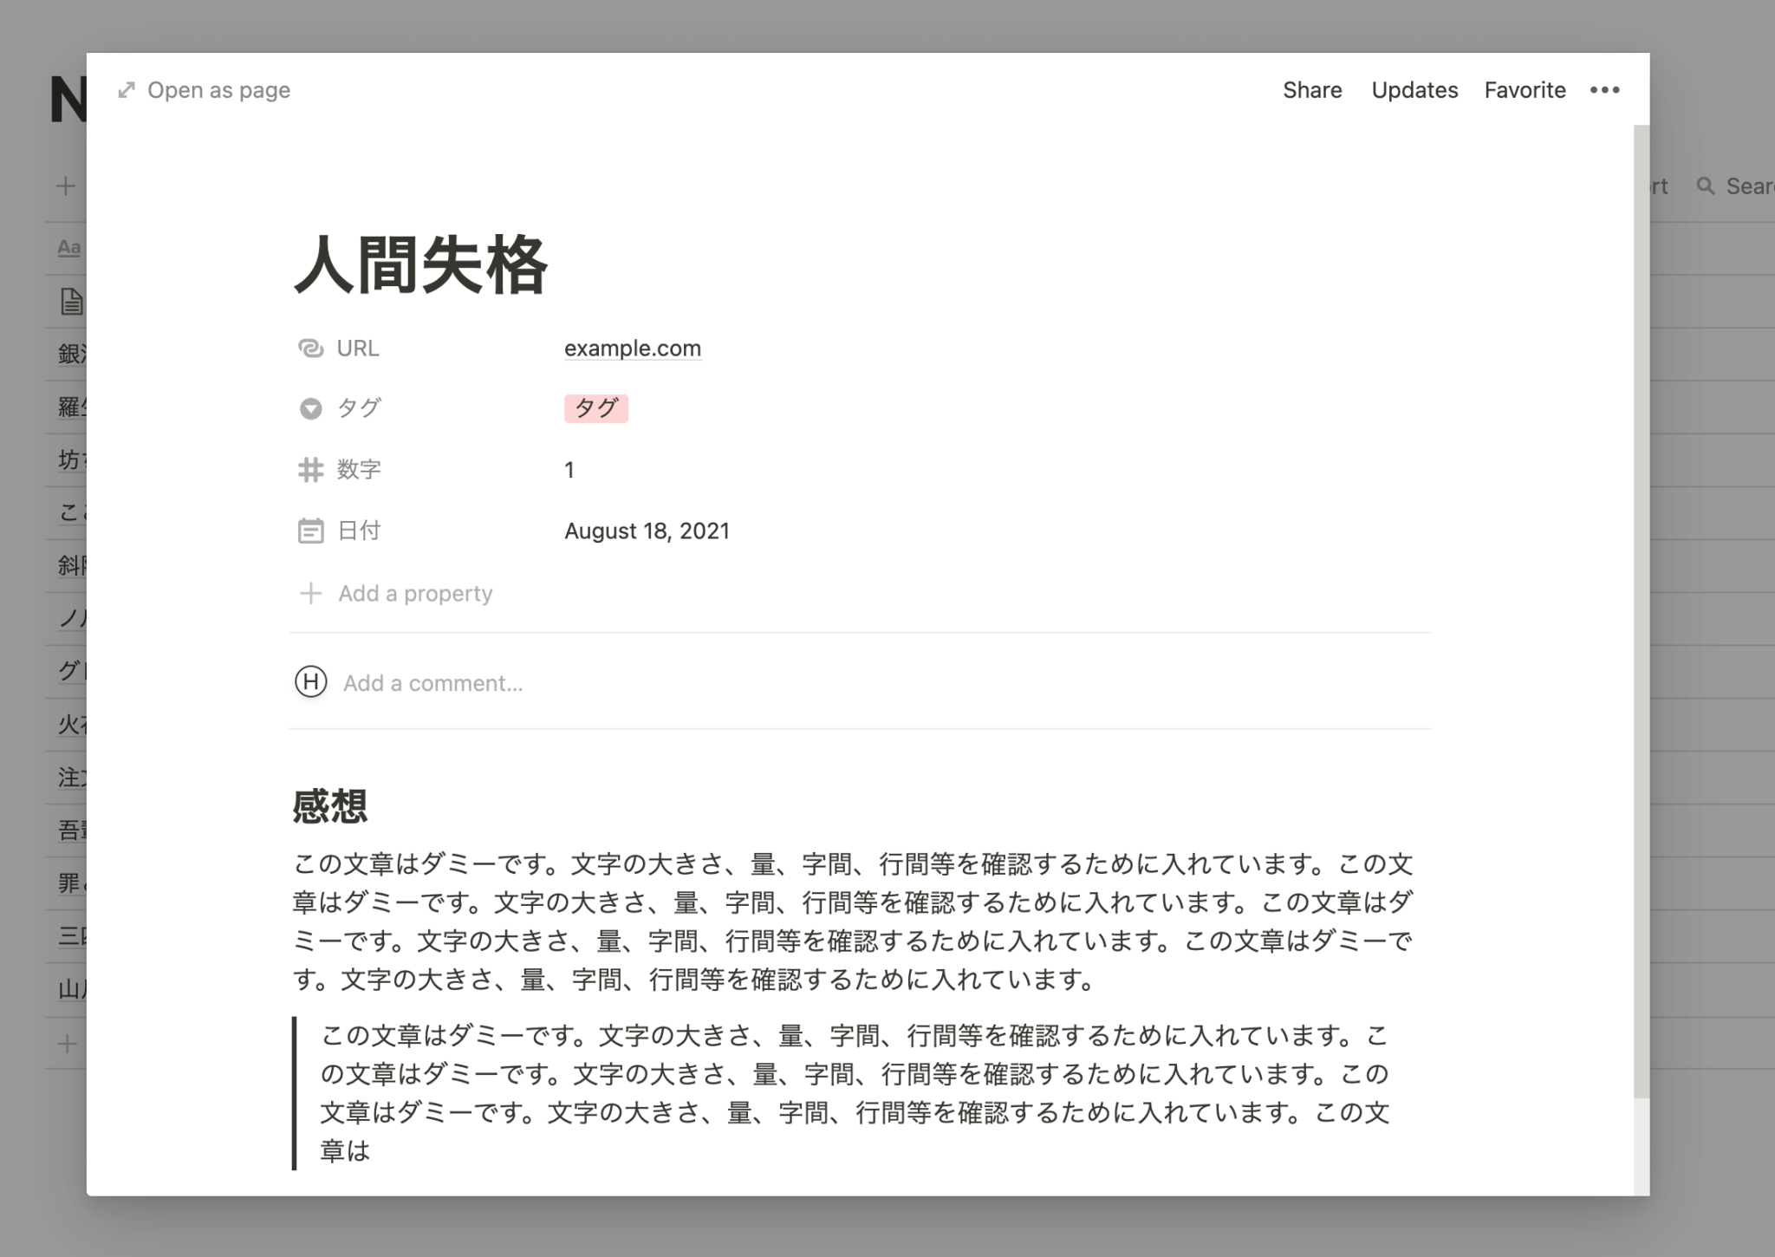Viewport: 1775px width, 1257px height.
Task: Switch to the Updates panel
Action: tap(1414, 89)
